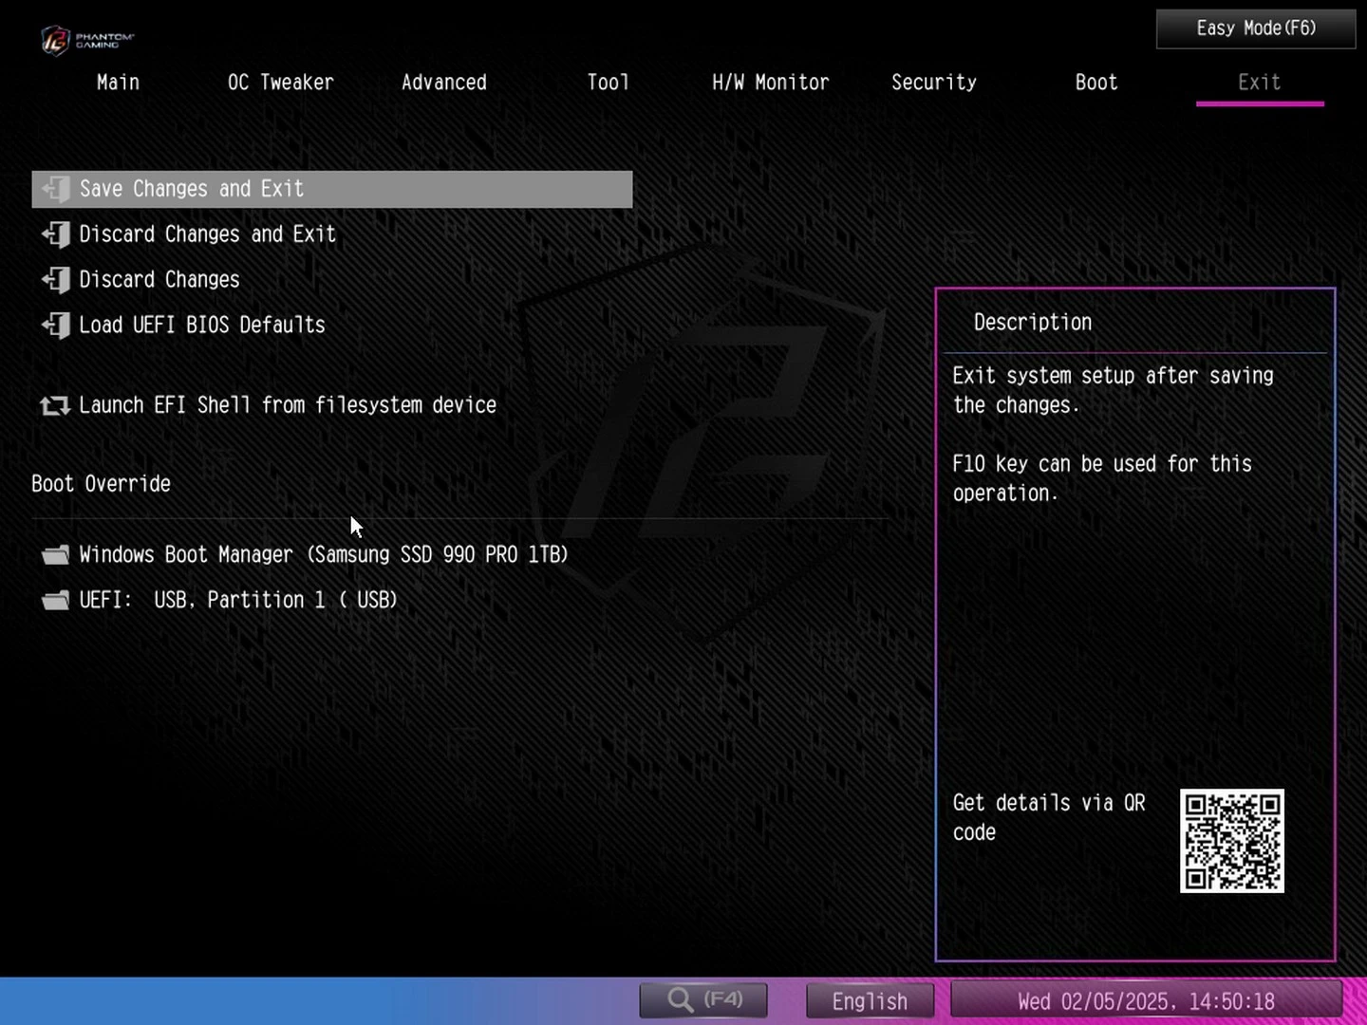The image size is (1367, 1025).
Task: Click the folder icon for UEFI USB Partition
Action: (56, 601)
